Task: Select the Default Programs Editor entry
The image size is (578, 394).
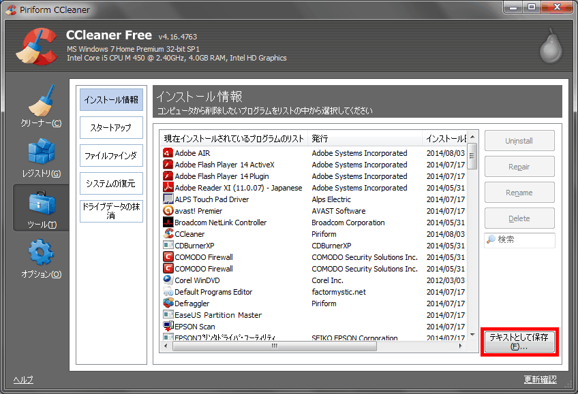Action: (213, 292)
